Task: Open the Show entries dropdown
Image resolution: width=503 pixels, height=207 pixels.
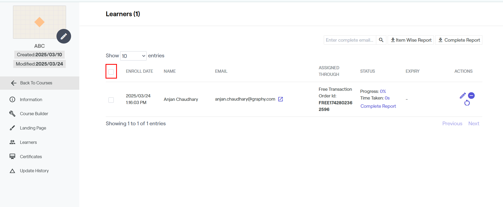Action: pyautogui.click(x=133, y=56)
